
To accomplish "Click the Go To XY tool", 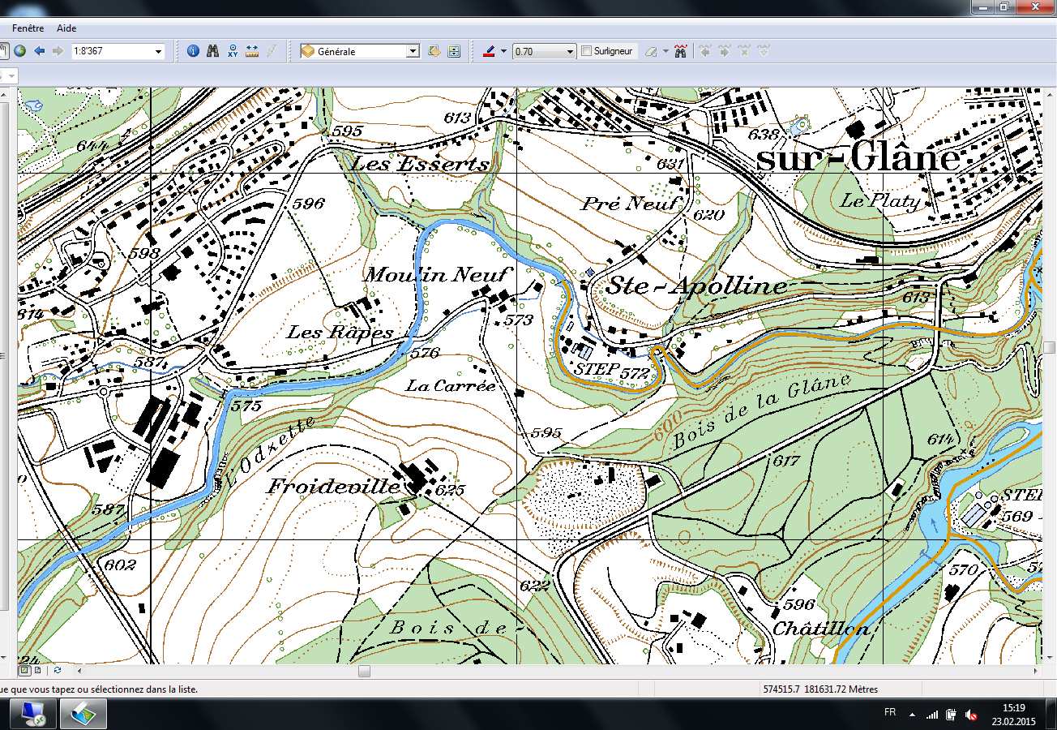I will 233,51.
